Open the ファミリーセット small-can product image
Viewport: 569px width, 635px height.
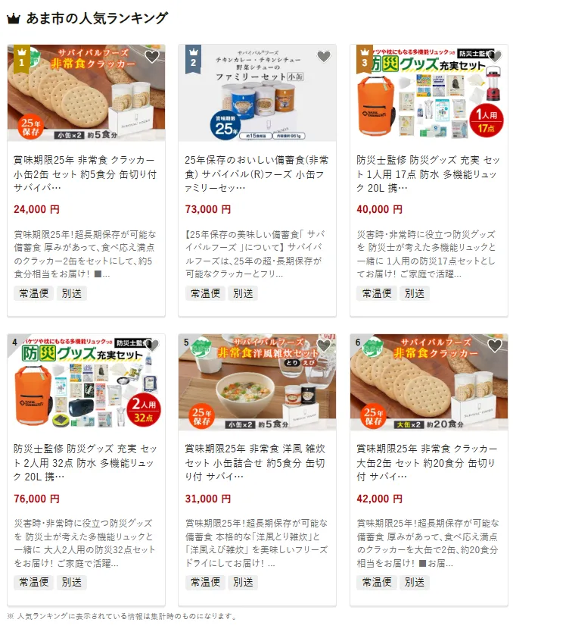click(x=257, y=92)
